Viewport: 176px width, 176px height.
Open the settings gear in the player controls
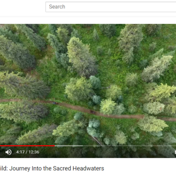coord(175,152)
